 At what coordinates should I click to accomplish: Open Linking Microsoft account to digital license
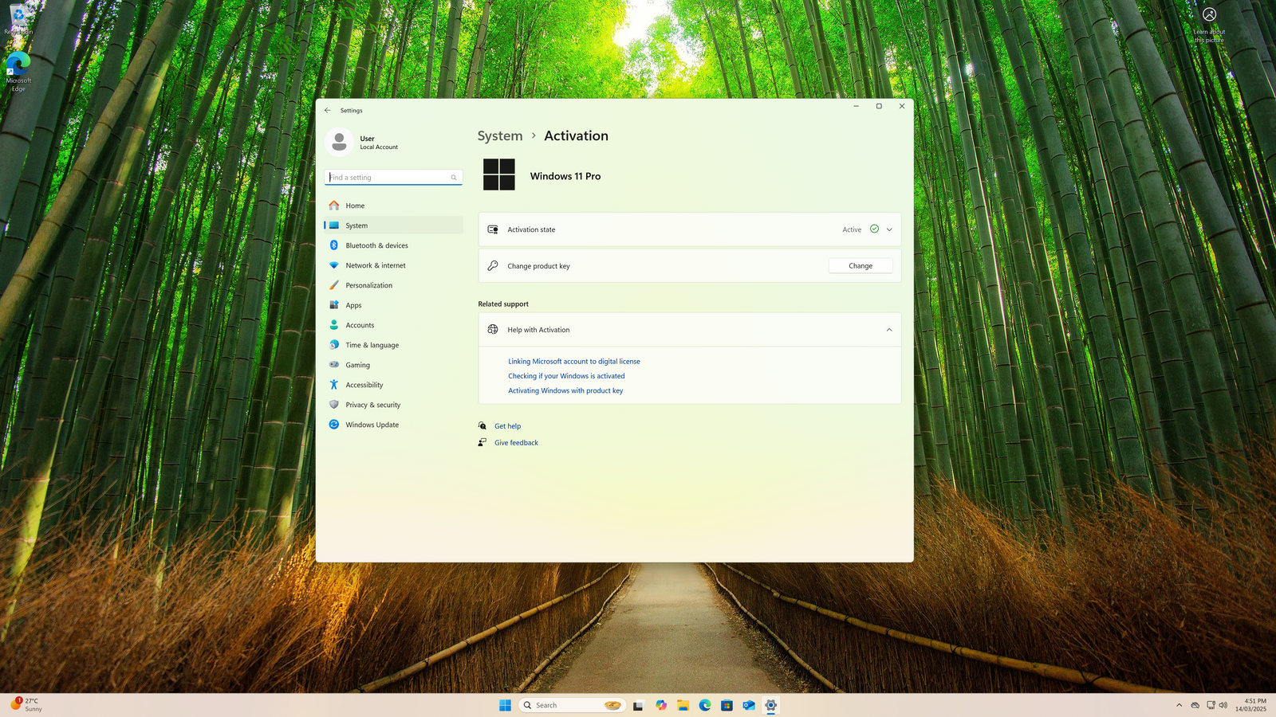click(x=573, y=362)
